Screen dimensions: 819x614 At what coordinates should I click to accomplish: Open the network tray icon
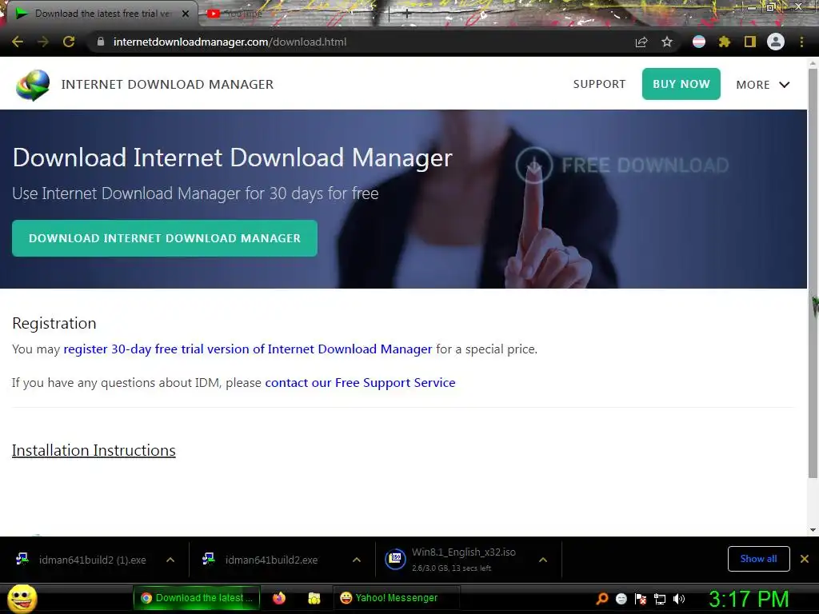point(660,599)
